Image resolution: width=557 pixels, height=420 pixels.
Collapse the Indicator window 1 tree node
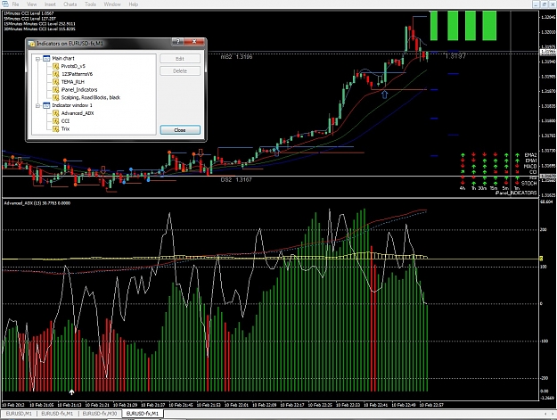coord(37,105)
